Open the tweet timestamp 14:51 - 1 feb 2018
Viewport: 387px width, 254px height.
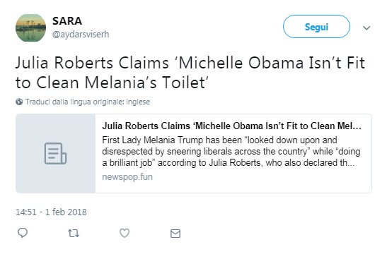point(52,212)
